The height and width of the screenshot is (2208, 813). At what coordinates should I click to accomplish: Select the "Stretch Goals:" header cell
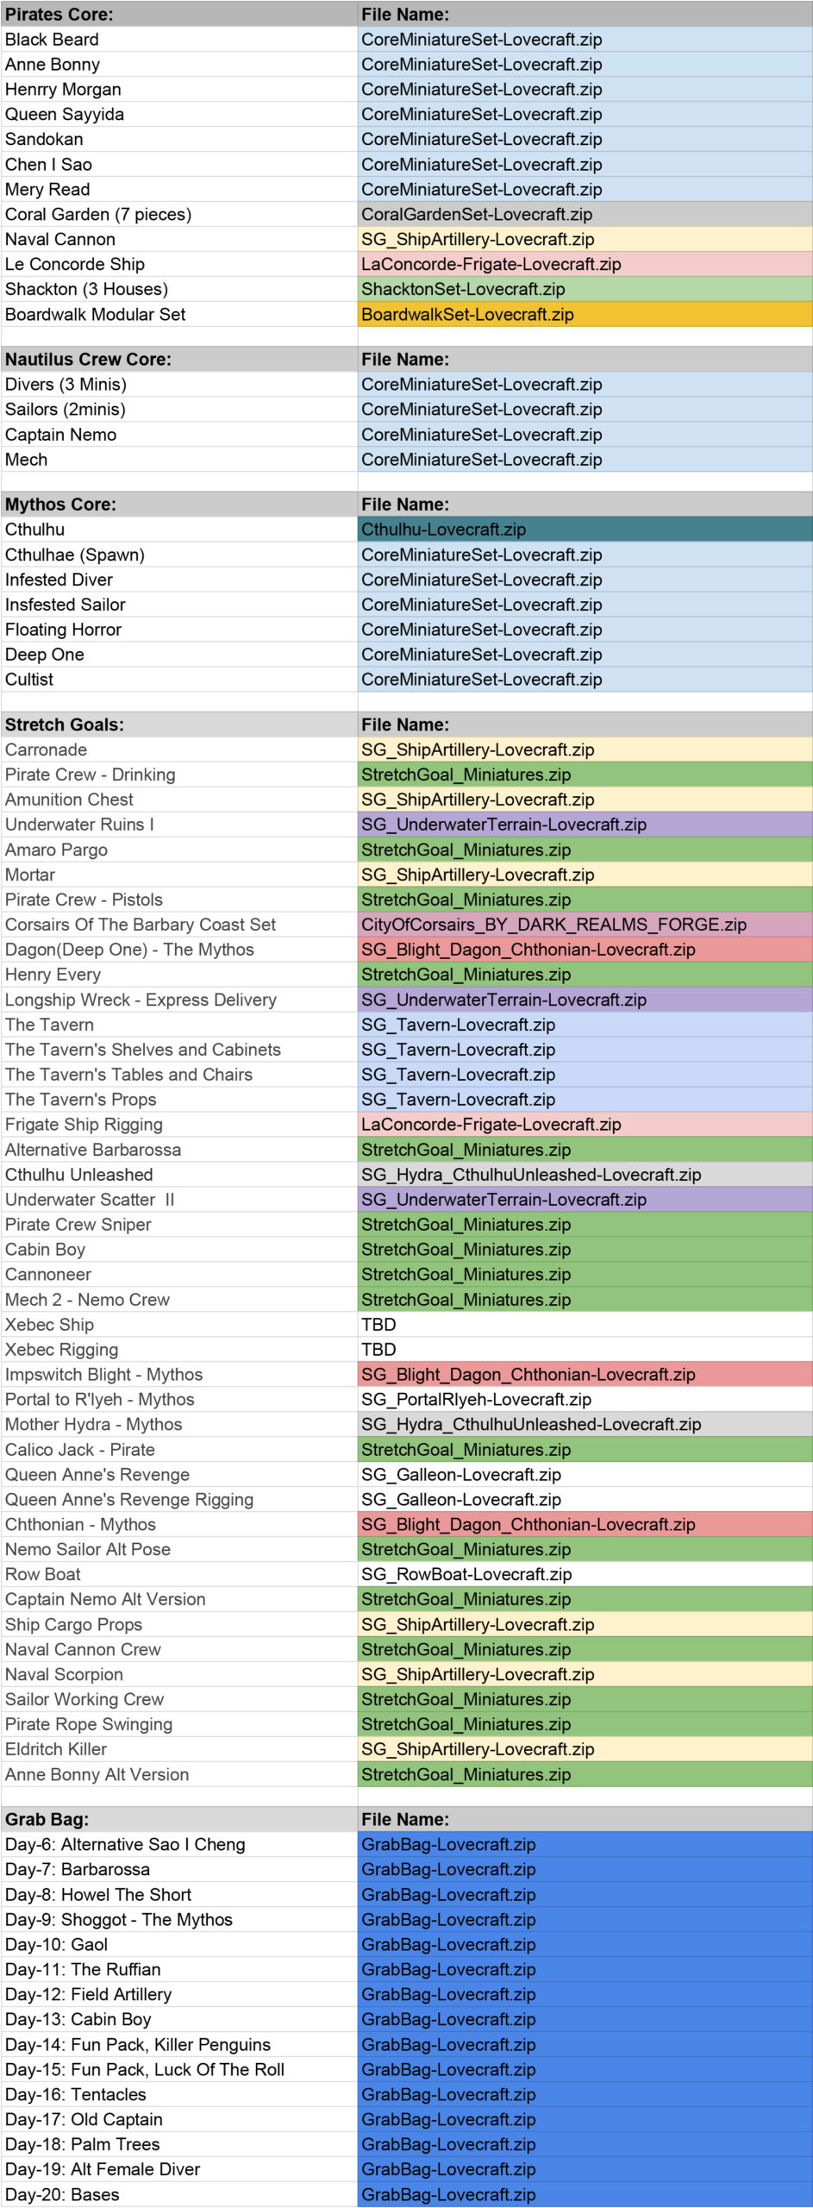[x=179, y=725]
